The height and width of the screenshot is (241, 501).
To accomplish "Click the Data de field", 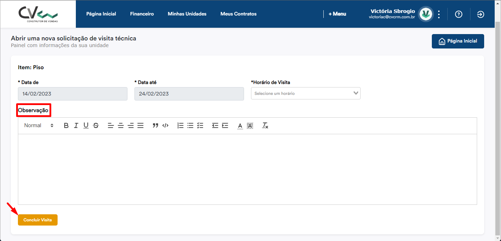I will [73, 94].
